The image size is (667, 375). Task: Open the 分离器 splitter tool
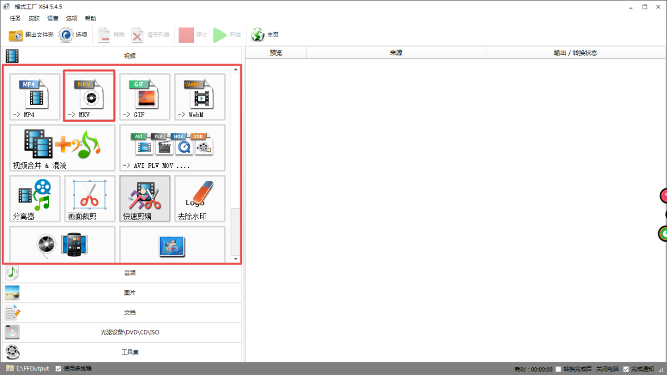[x=35, y=199]
